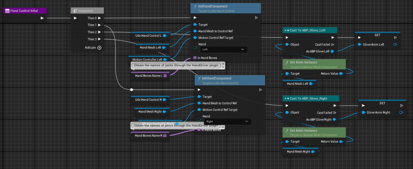
Task: Click the Glove Anim Right output pin
Action: click(401, 113)
